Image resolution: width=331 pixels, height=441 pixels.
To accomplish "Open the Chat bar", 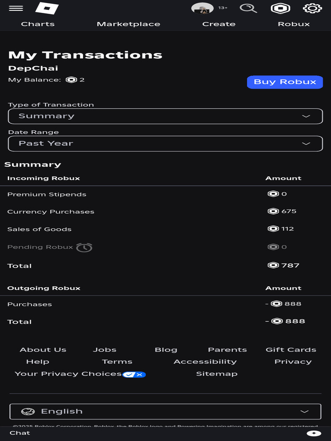I will coord(165,433).
